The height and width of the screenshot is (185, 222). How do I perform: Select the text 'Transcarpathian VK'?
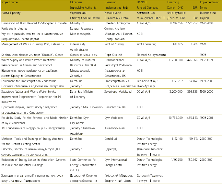point(117,81)
